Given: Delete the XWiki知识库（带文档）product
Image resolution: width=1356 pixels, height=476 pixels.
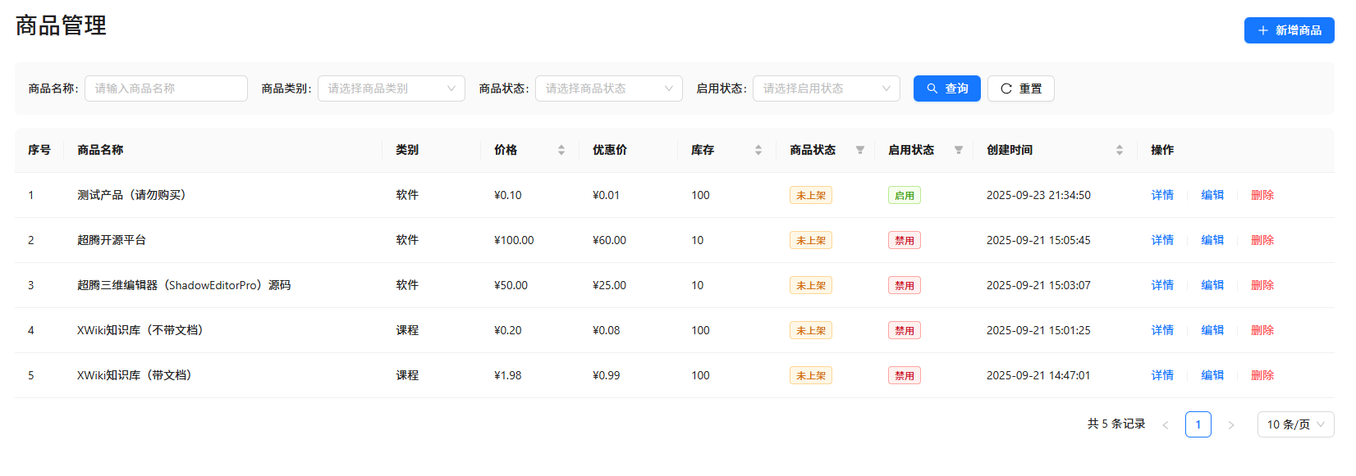Looking at the screenshot, I should point(1262,375).
